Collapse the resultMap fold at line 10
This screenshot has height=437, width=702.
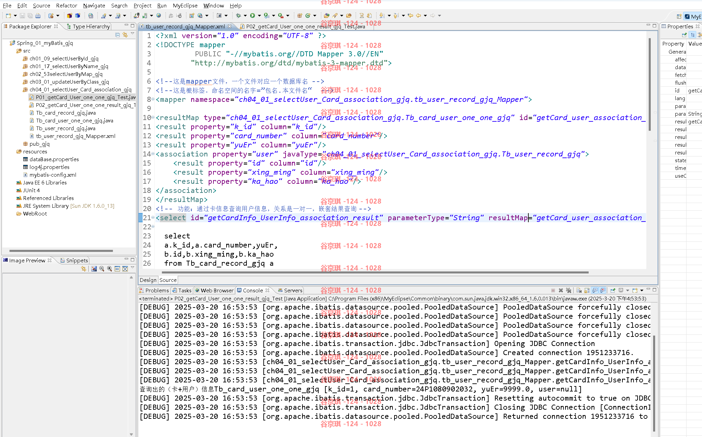(x=153, y=117)
